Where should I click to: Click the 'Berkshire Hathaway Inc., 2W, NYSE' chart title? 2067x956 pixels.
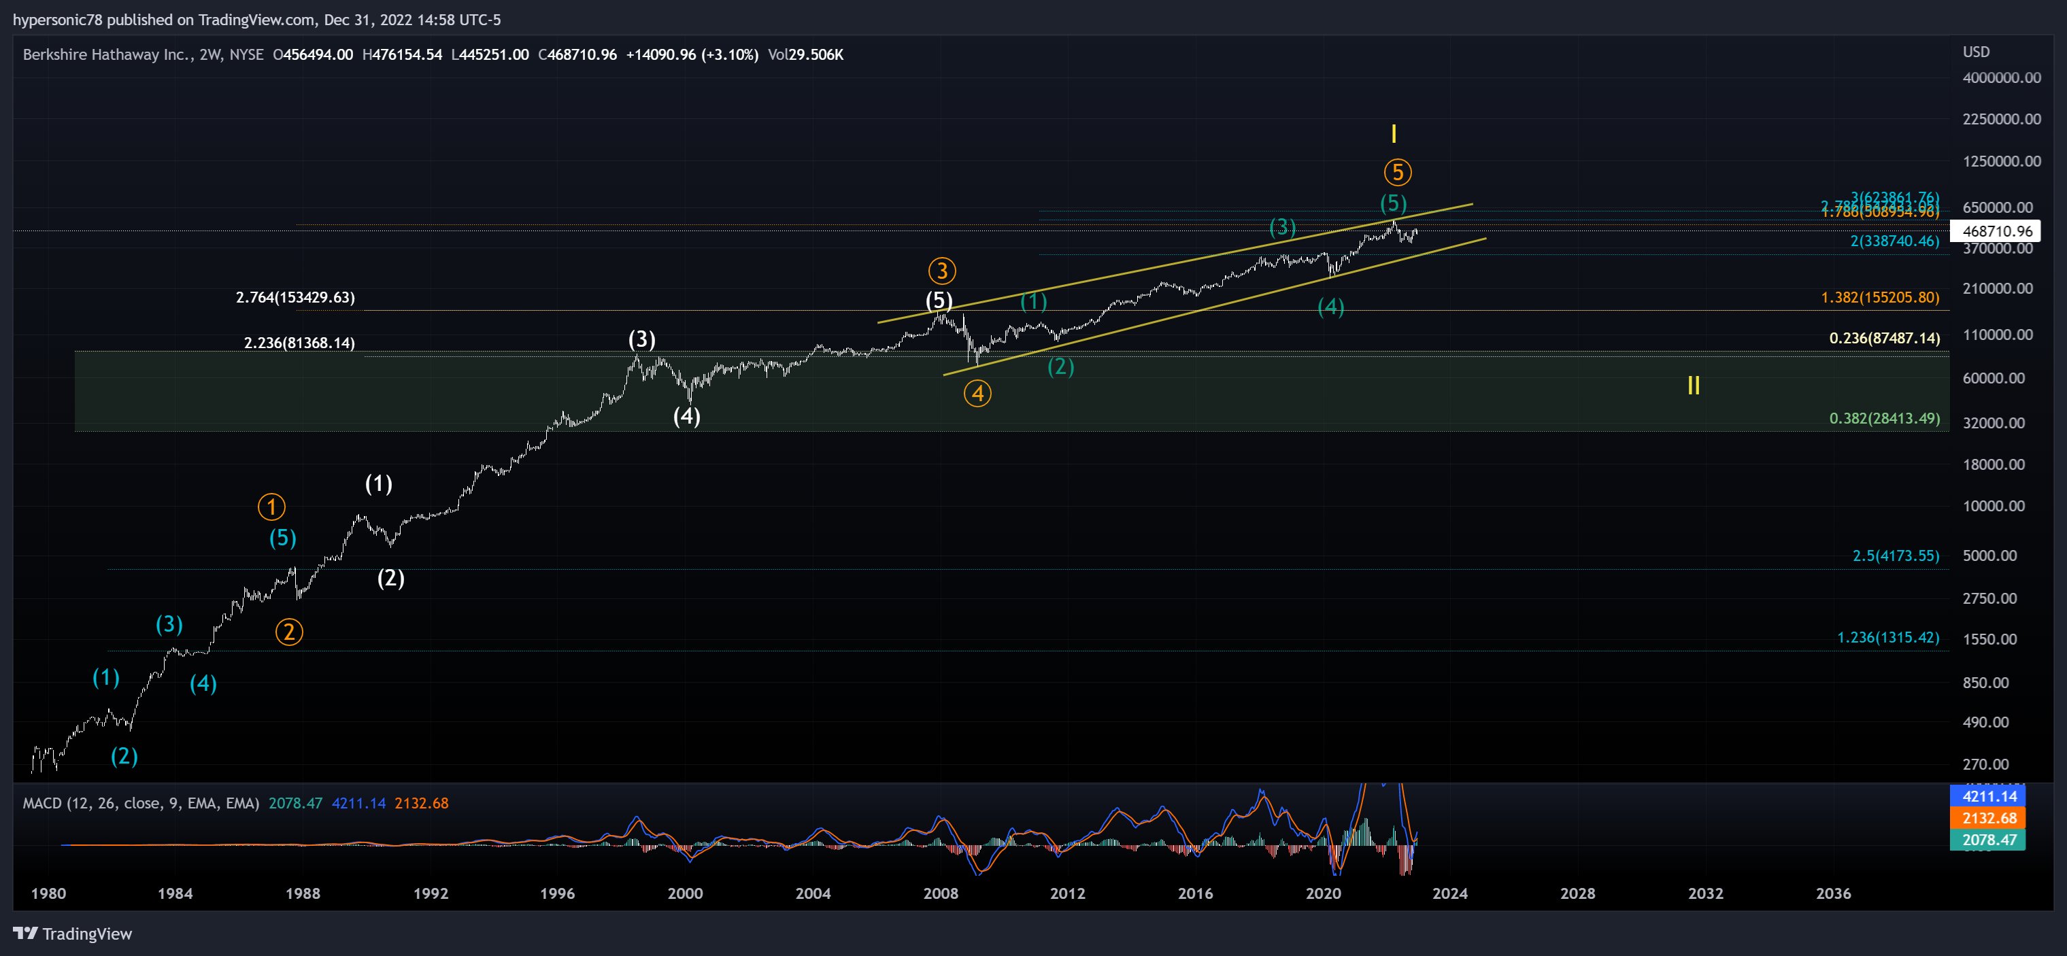143,54
